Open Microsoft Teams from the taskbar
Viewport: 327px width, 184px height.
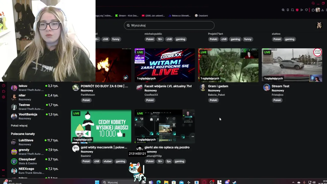pos(151,182)
